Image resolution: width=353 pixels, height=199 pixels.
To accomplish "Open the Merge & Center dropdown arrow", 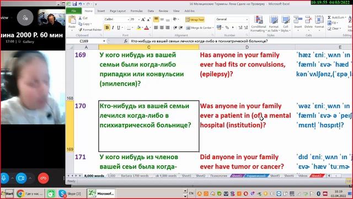I will (213, 28).
